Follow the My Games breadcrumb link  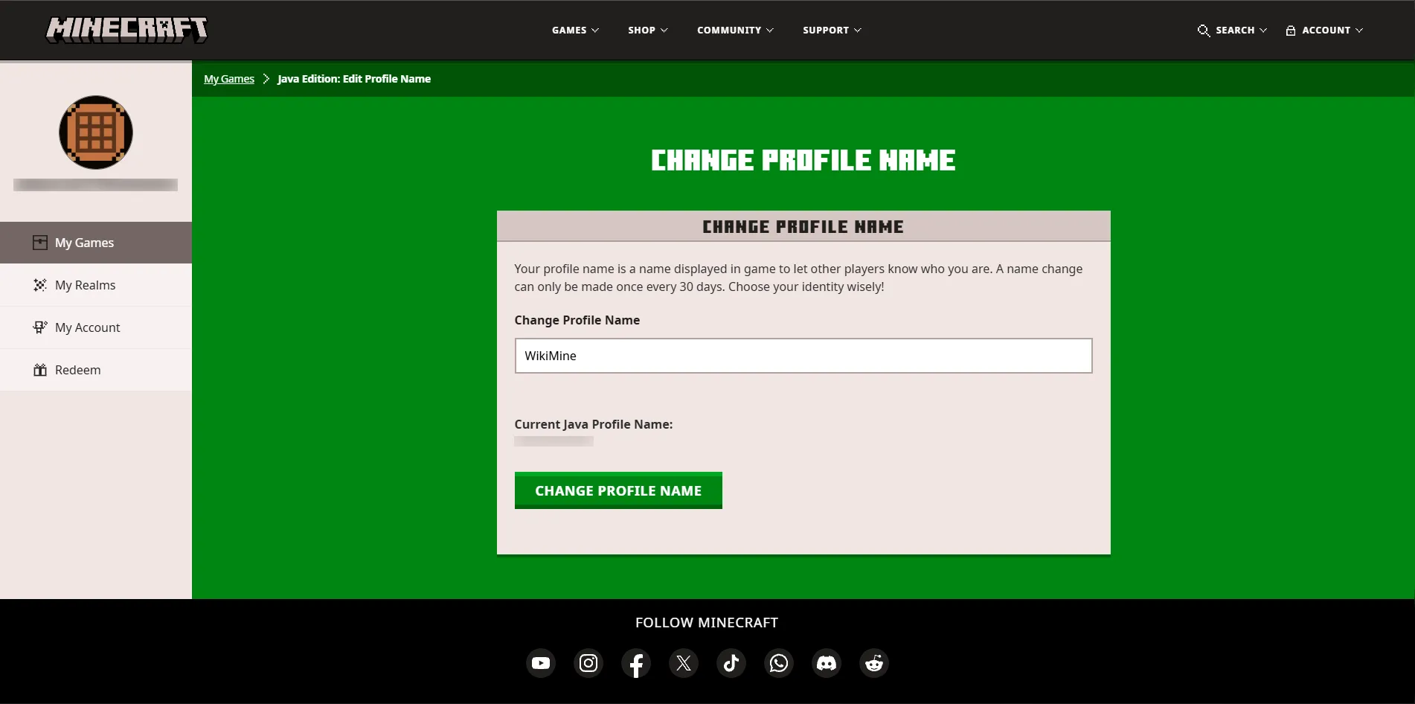(x=229, y=79)
